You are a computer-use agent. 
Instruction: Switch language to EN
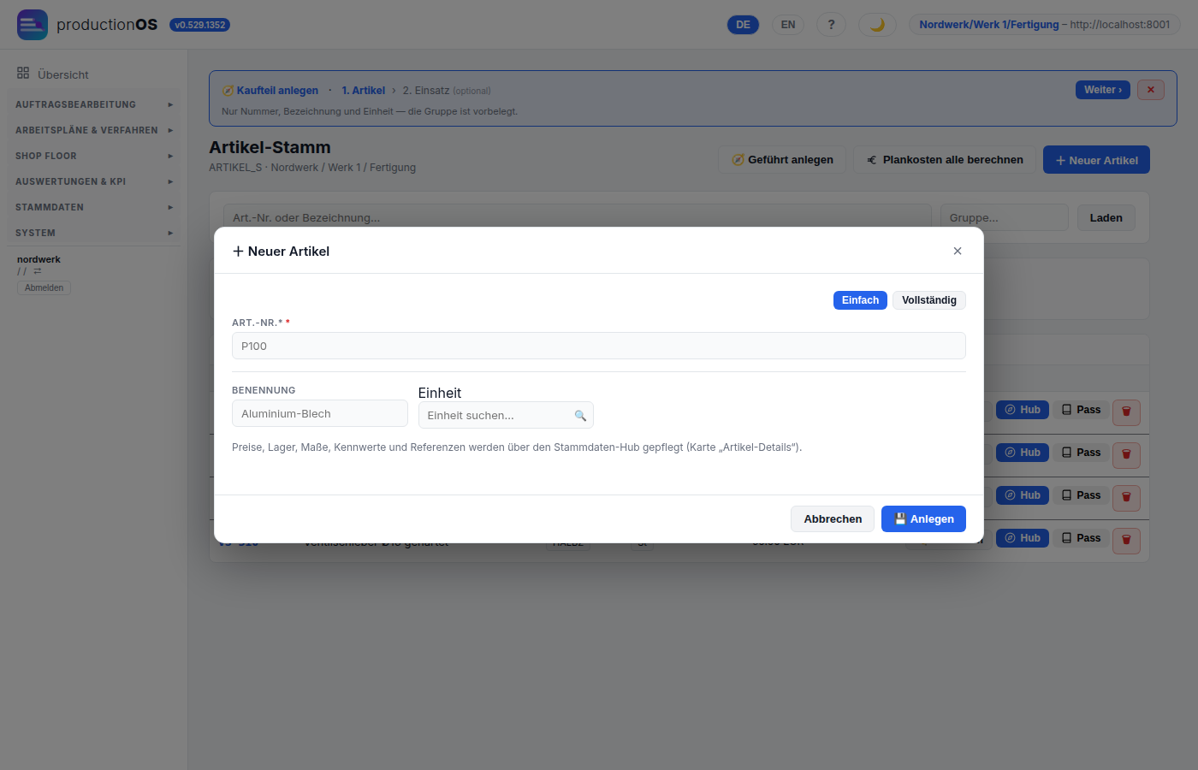click(788, 25)
